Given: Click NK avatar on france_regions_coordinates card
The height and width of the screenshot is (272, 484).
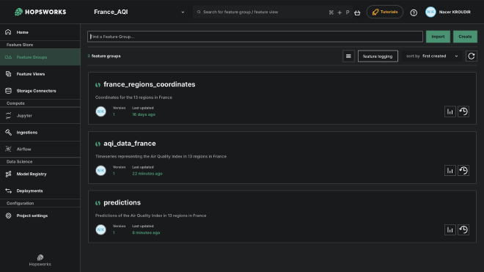Looking at the screenshot, I should pos(100,111).
